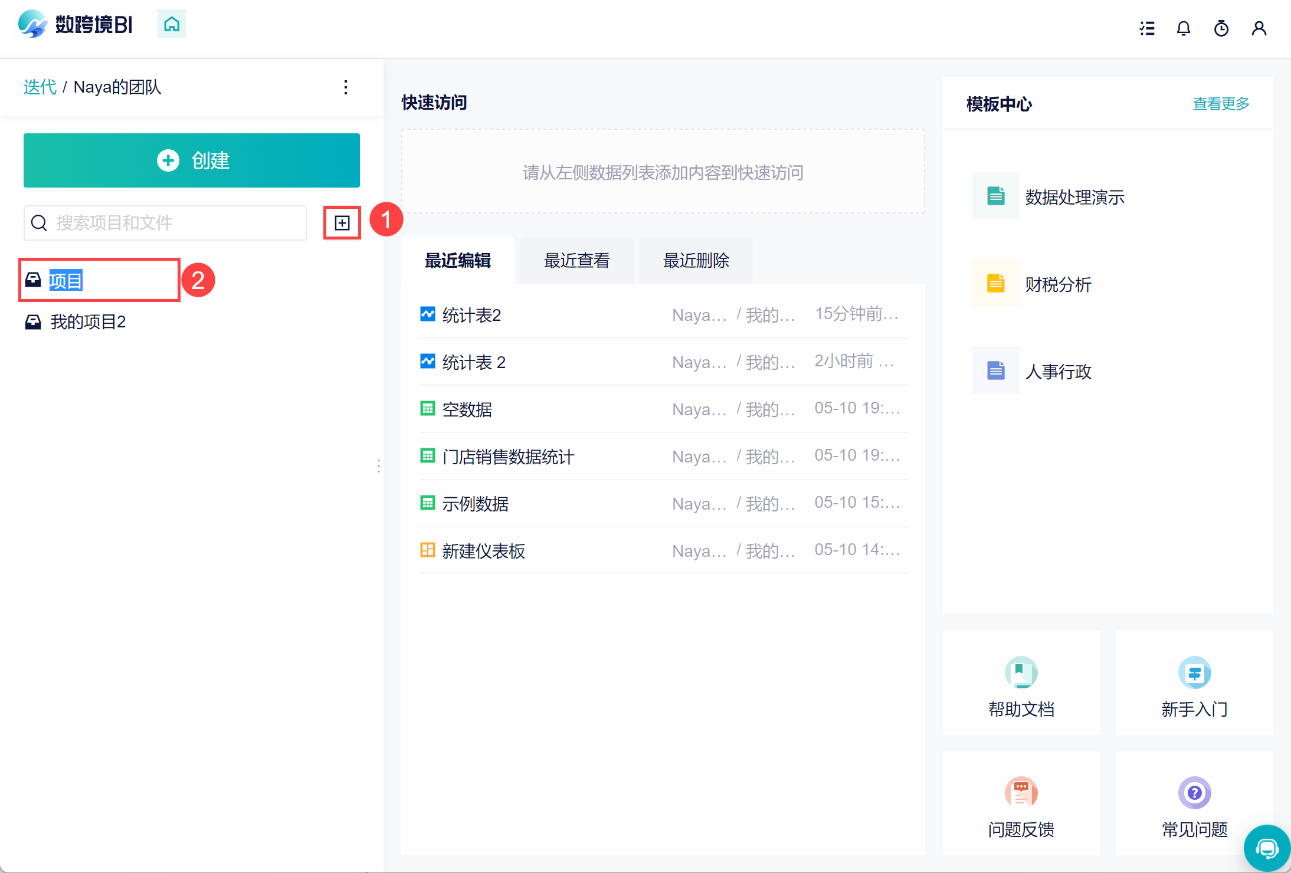
Task: Switch to 最近删除 tab
Action: click(x=696, y=261)
